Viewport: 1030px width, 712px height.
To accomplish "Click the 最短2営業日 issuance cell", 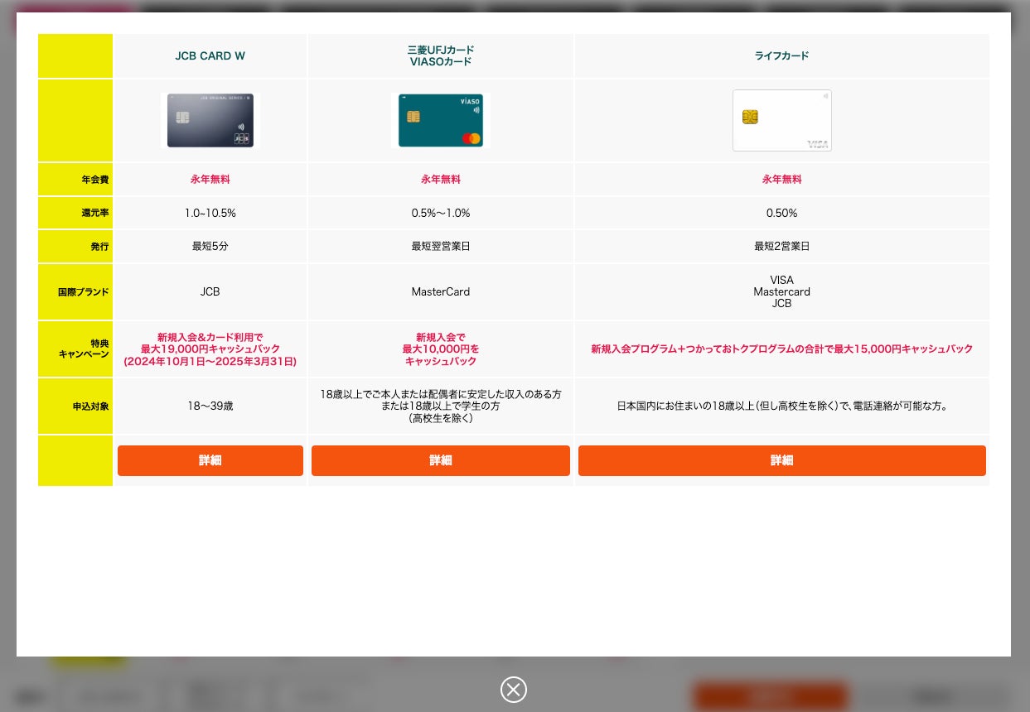I will (x=782, y=247).
